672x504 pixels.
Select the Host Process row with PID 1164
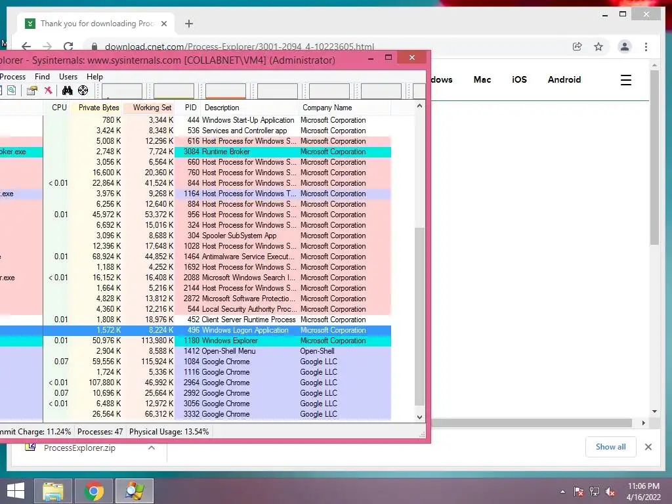pyautogui.click(x=196, y=194)
